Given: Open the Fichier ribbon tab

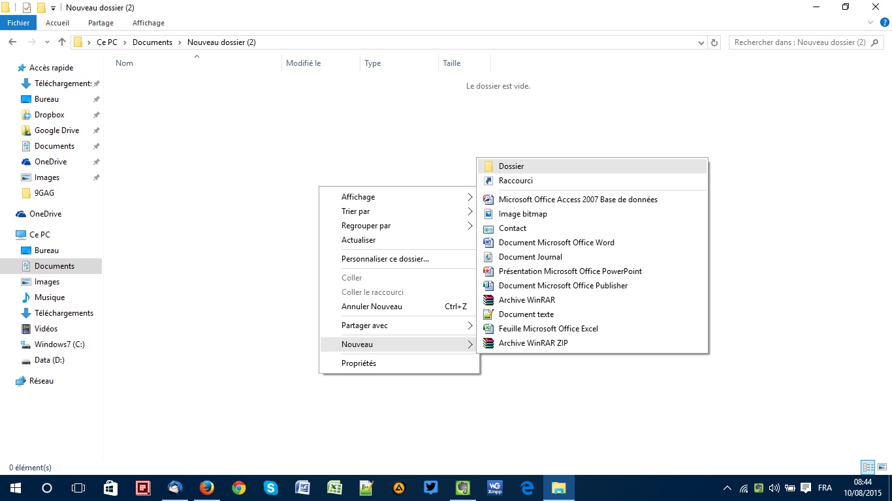Looking at the screenshot, I should pyautogui.click(x=18, y=23).
